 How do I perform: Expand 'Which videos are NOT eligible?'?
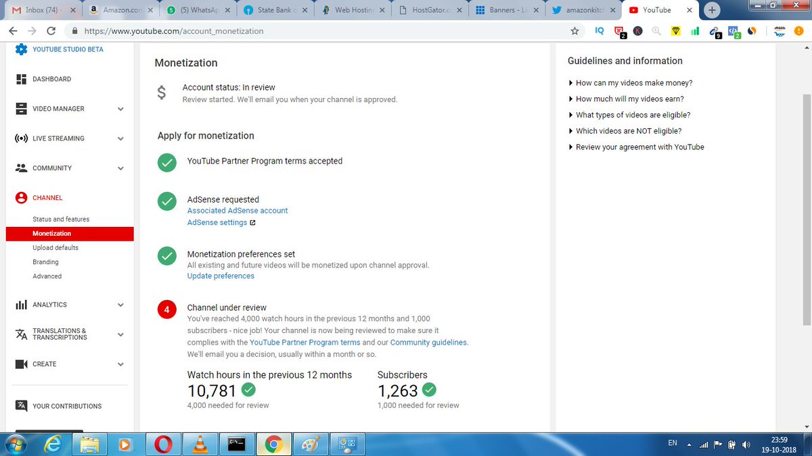pyautogui.click(x=625, y=131)
